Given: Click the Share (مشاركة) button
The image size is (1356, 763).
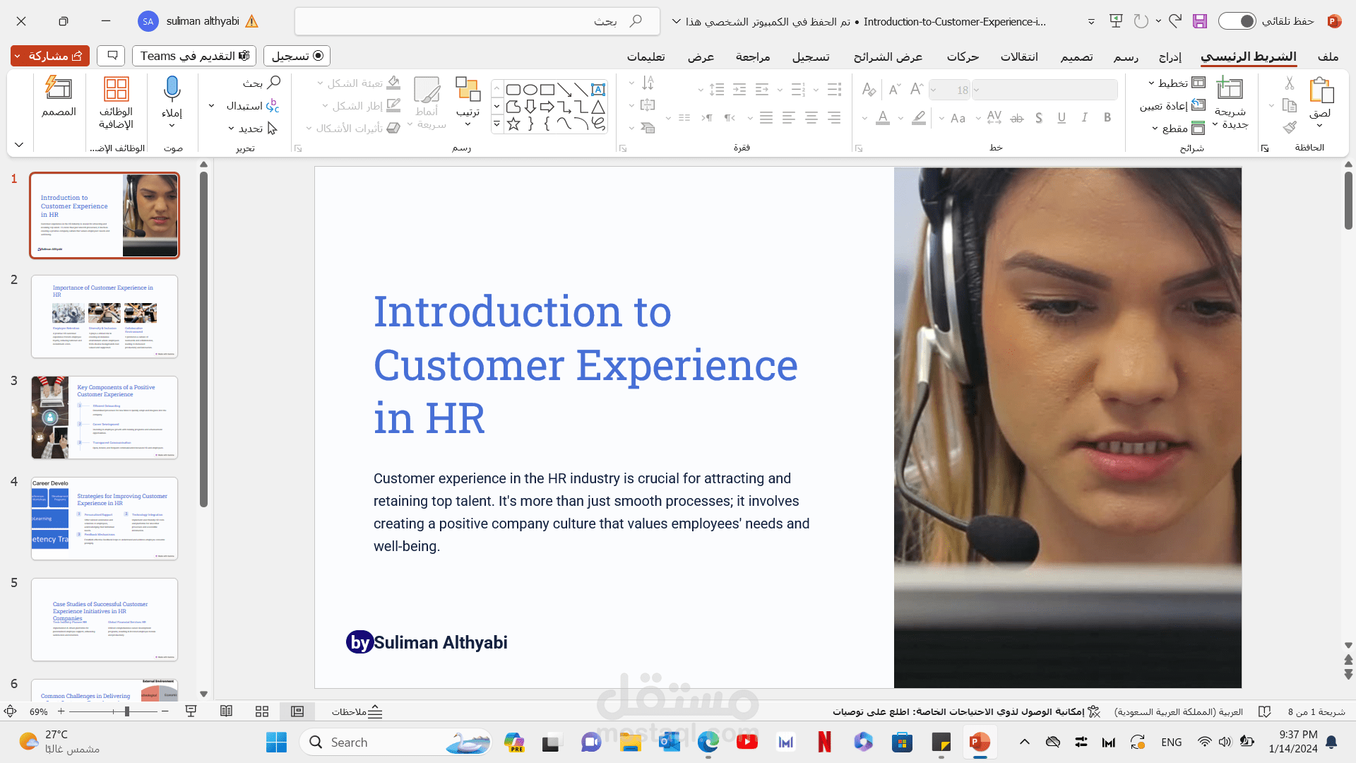Looking at the screenshot, I should click(x=50, y=55).
